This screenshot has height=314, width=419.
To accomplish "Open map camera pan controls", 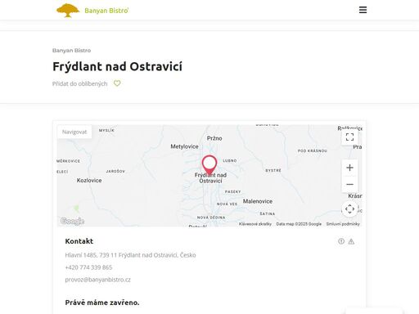I will [349, 209].
